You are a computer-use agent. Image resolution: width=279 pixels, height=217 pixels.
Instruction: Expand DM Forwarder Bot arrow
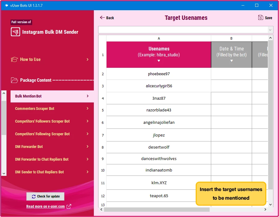tap(88, 146)
